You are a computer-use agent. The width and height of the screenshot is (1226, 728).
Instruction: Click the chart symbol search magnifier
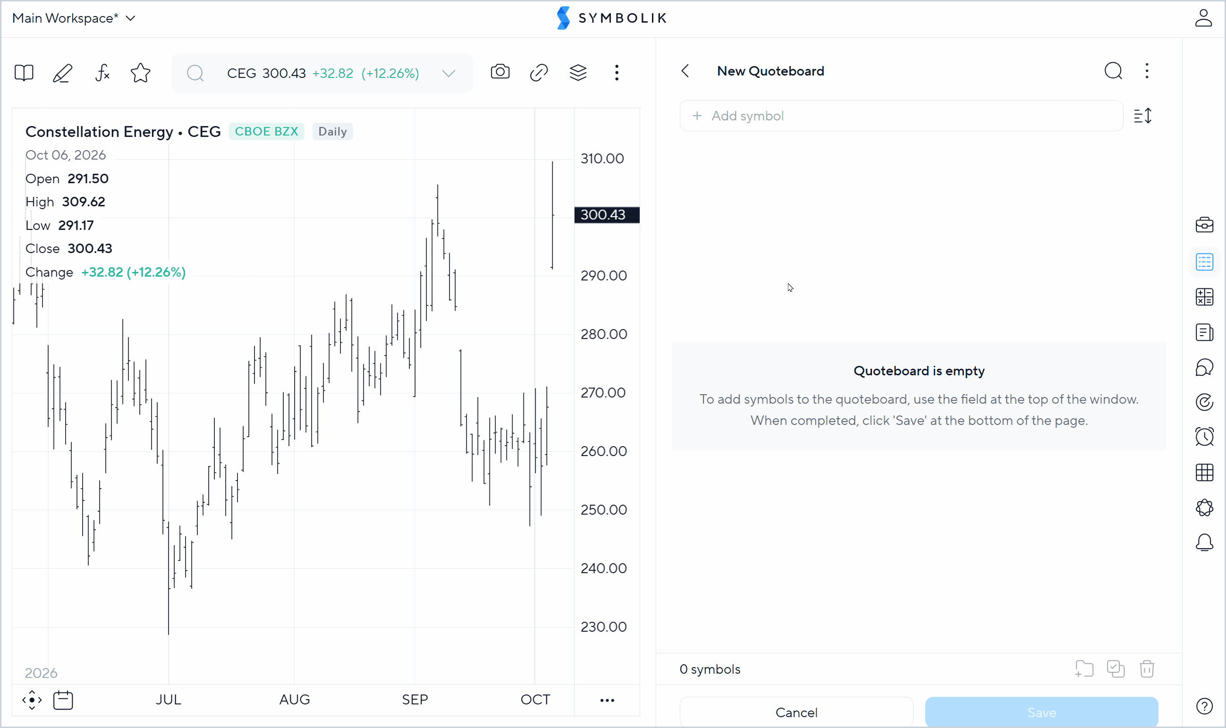pyautogui.click(x=195, y=74)
